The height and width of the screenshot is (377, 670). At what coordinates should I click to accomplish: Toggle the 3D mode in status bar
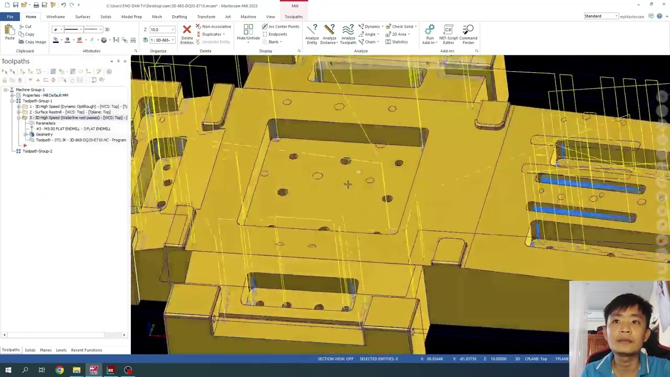pos(517,359)
